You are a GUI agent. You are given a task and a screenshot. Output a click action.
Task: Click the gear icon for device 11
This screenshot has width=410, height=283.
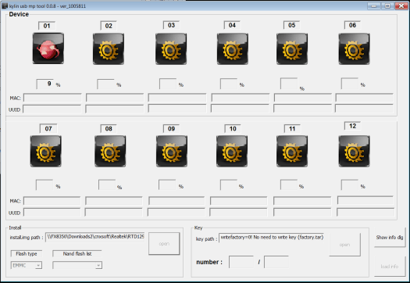[292, 152]
